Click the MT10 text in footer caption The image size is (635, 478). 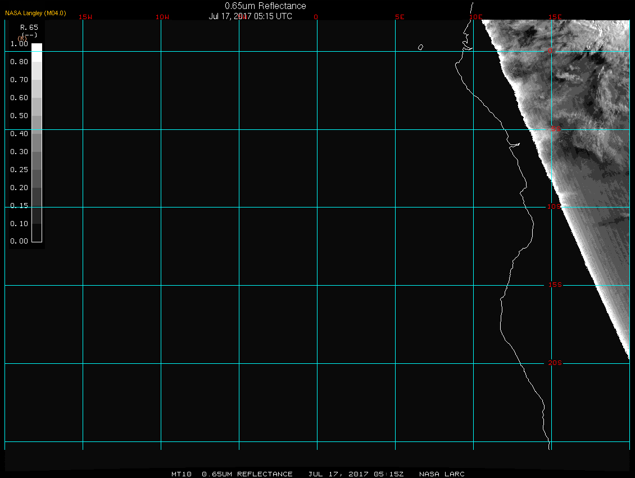(181, 474)
